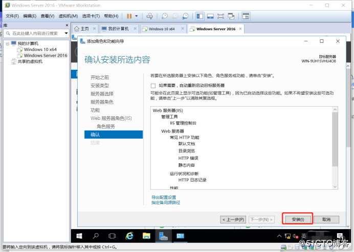Click the network status tray icon
The width and height of the screenshot is (354, 252).
[x=287, y=236]
